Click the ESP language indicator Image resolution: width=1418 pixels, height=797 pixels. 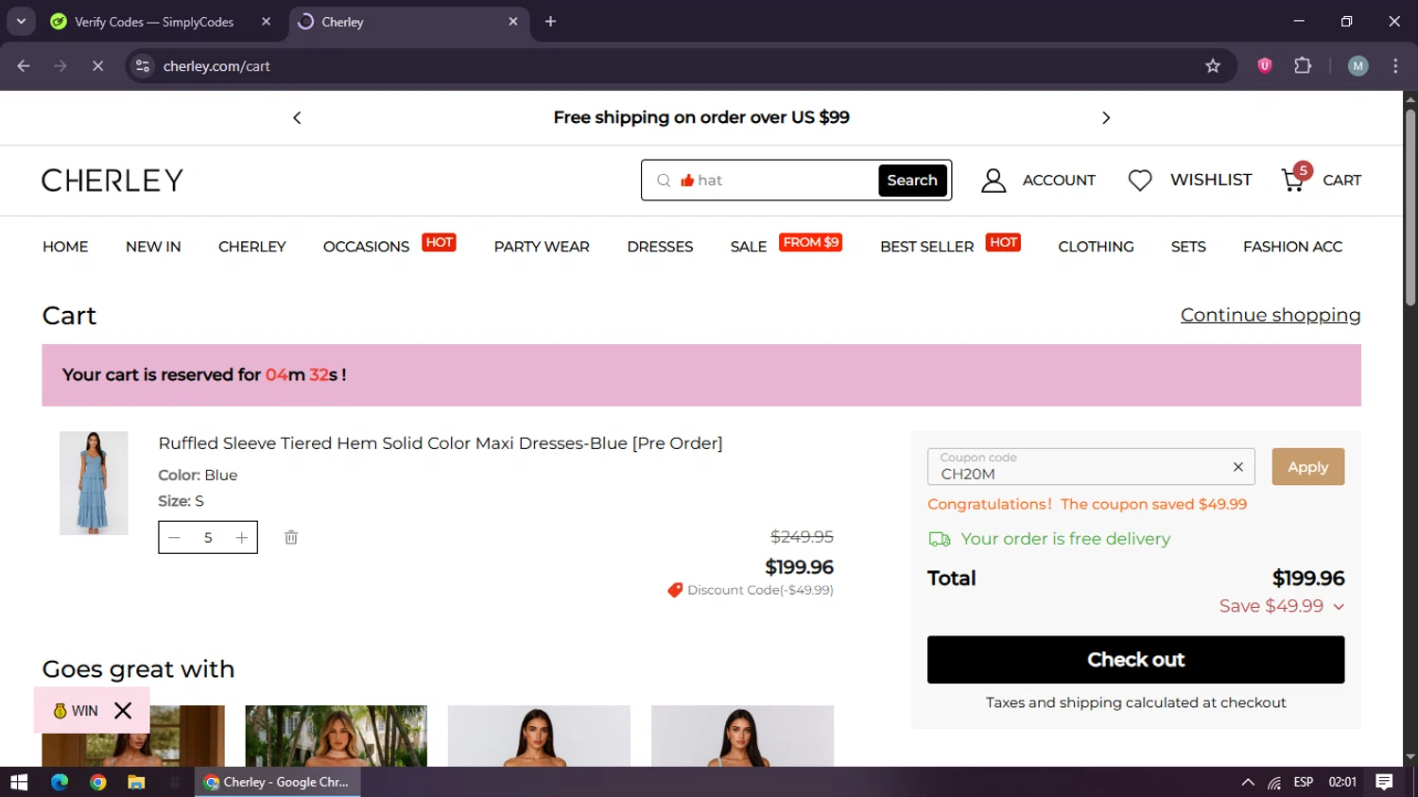[1304, 782]
